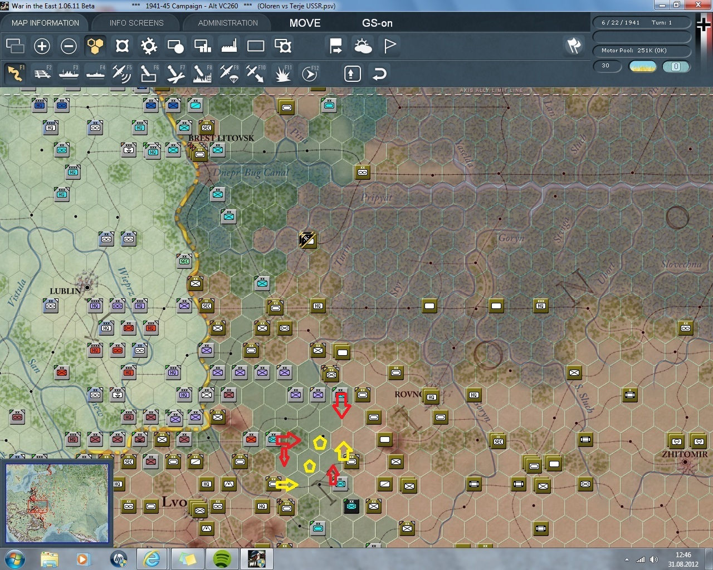Image resolution: width=713 pixels, height=570 pixels.
Task: Click the wheat field ground condition indicator
Action: (x=642, y=66)
